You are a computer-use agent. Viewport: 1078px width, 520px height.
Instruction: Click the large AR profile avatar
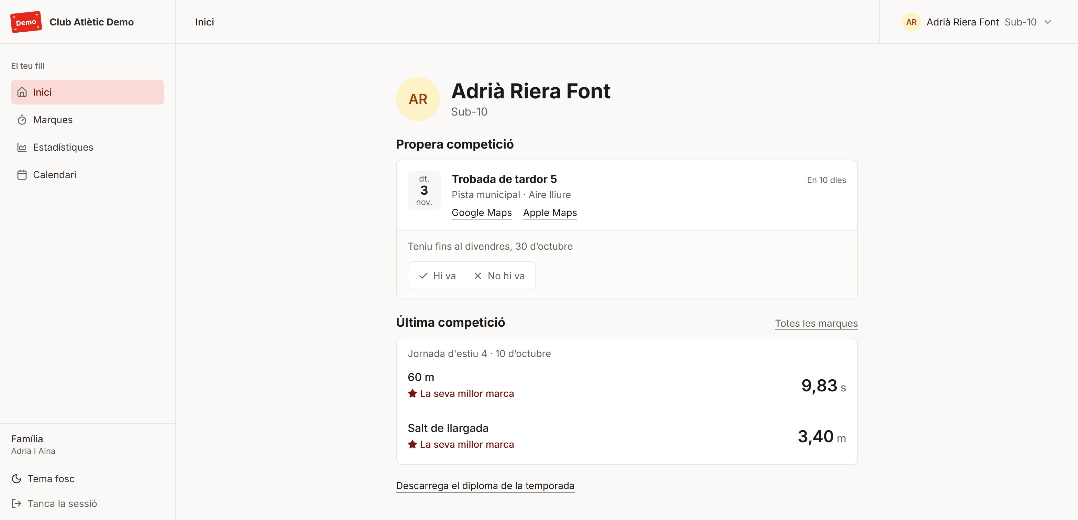tap(418, 99)
